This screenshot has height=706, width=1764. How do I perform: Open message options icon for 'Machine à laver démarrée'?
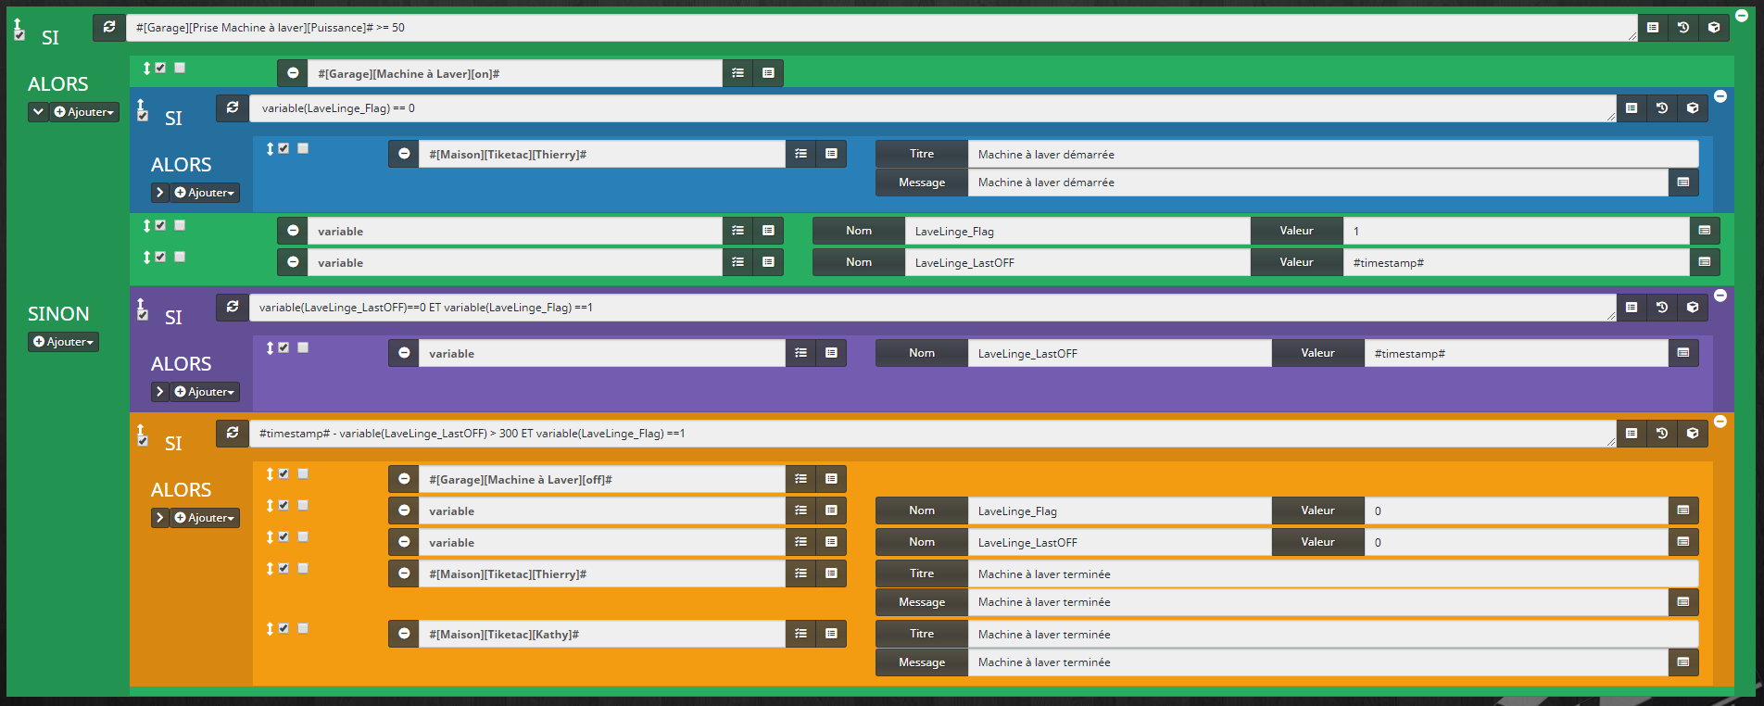[x=1683, y=183]
